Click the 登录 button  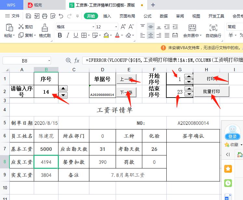pos(232,136)
